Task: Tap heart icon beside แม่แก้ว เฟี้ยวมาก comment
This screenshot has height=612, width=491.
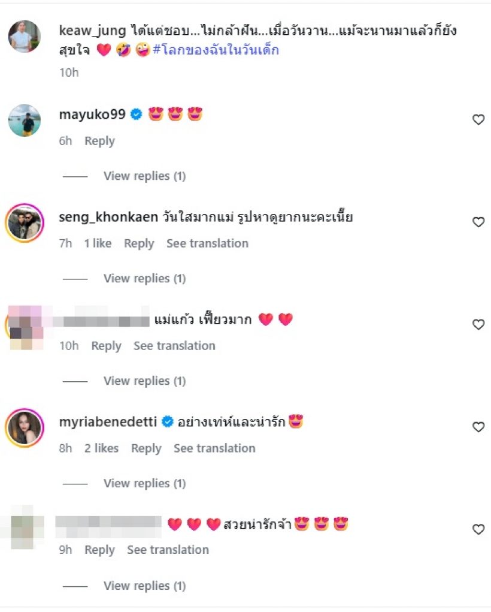Action: click(x=478, y=324)
